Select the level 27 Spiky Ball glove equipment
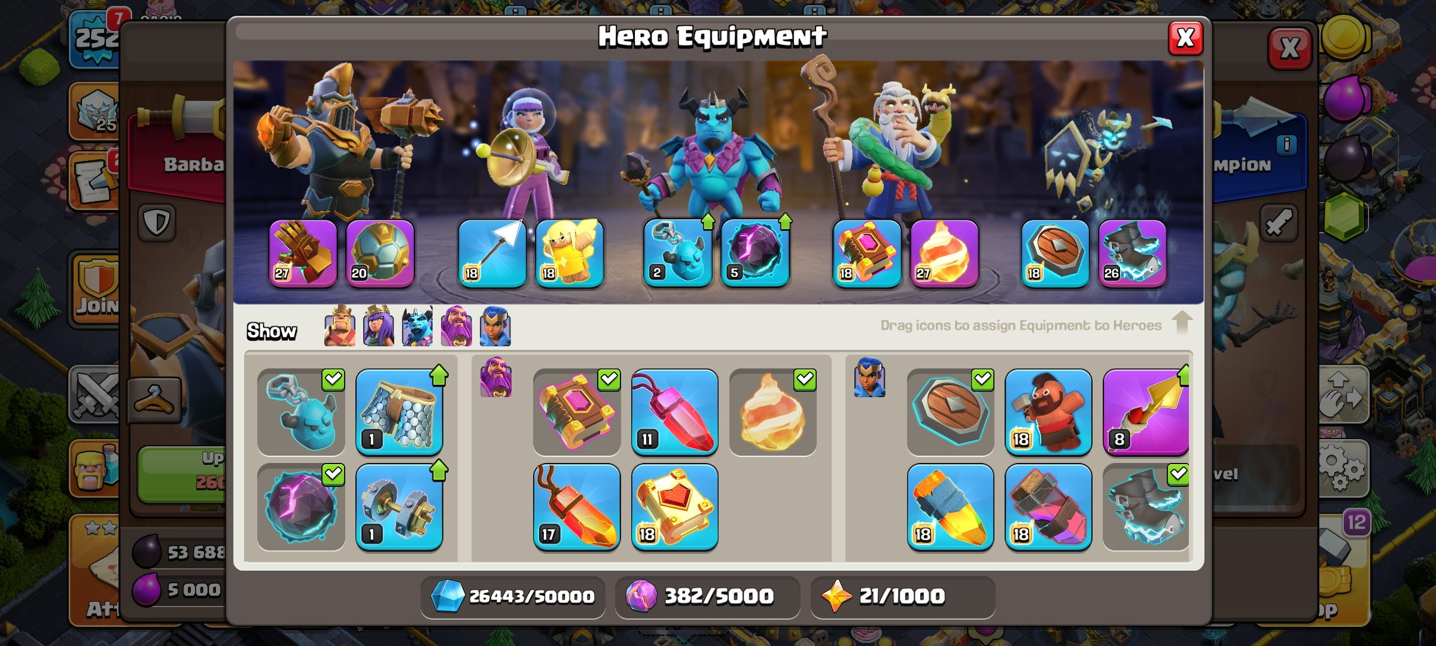 pyautogui.click(x=303, y=254)
